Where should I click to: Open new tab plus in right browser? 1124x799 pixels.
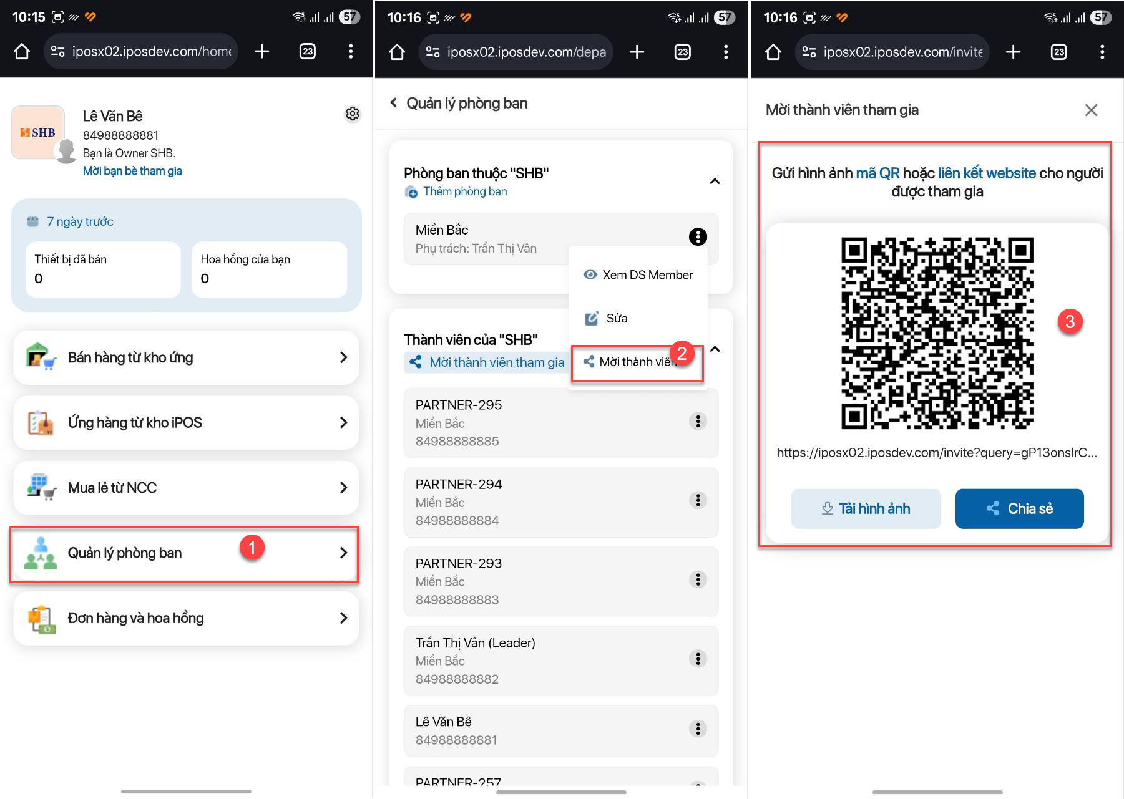pos(1014,52)
